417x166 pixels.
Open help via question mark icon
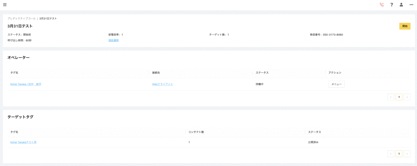click(x=391, y=5)
